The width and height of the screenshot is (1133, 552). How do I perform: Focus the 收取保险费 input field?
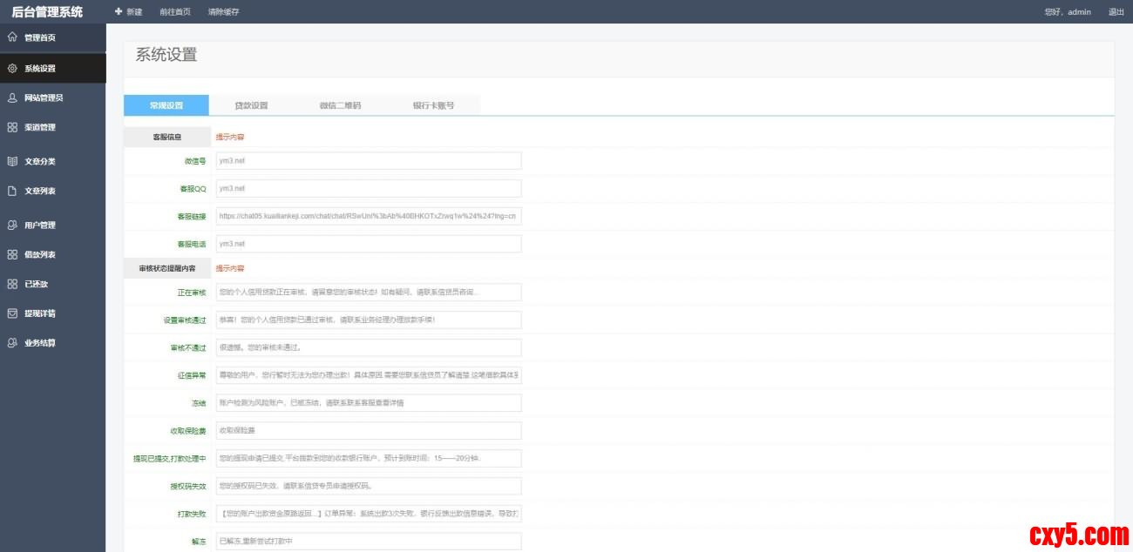pyautogui.click(x=369, y=430)
